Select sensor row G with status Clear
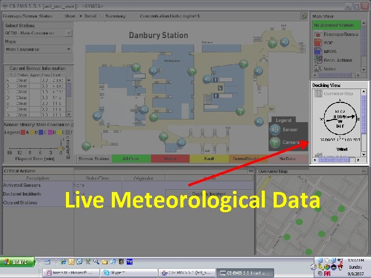Image resolution: width=371 pixels, height=278 pixels. 36,115
